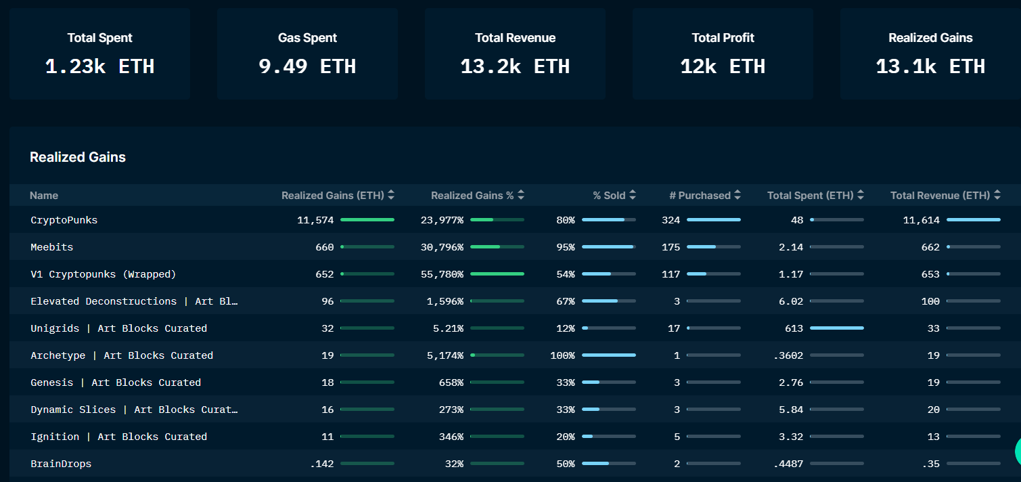Screen dimensions: 1021x482
Task: Click the Name column header
Action: [x=44, y=196]
